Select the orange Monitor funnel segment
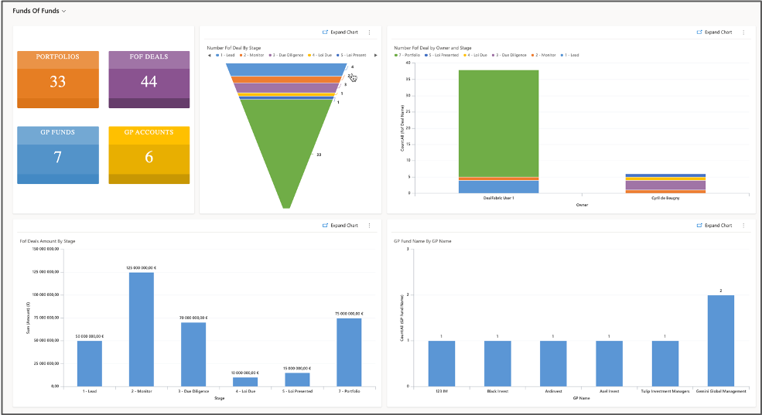 coord(287,80)
